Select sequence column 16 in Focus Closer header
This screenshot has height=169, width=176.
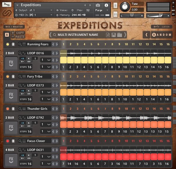(x=168, y=141)
